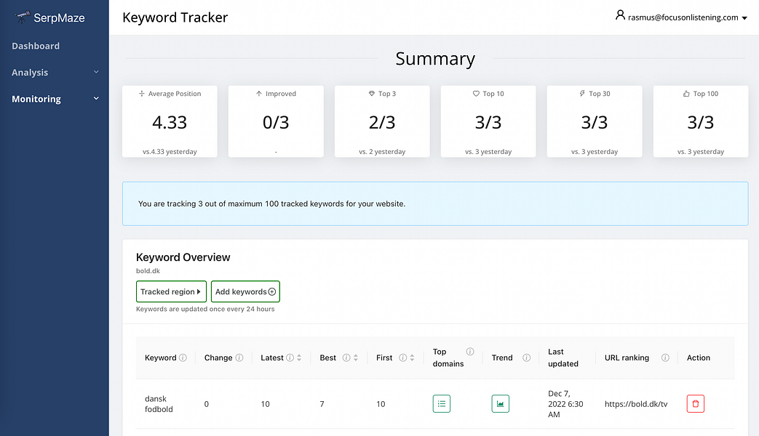
Task: Open the Analysis menu item
Action: pos(30,73)
